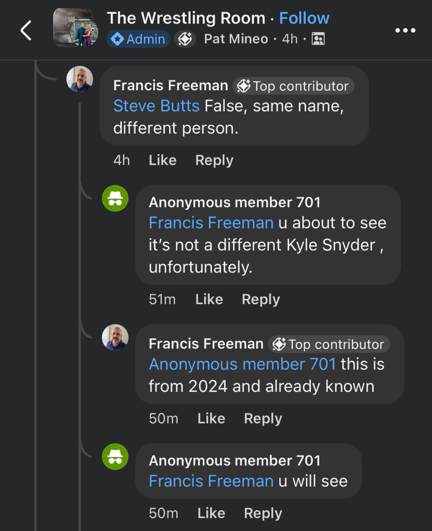
Task: Reply to the "False, same name" comment
Action: point(214,160)
